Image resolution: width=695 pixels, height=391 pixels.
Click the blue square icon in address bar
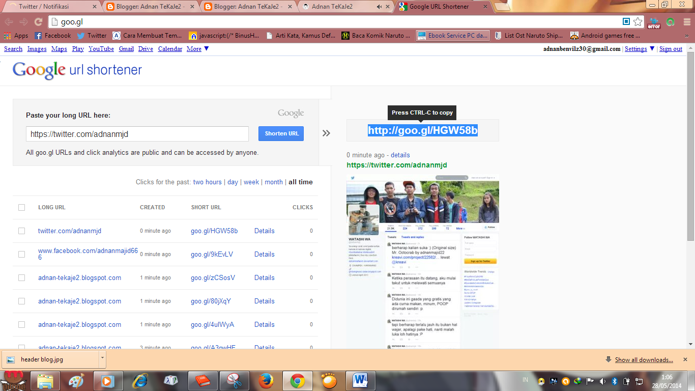[x=626, y=21]
